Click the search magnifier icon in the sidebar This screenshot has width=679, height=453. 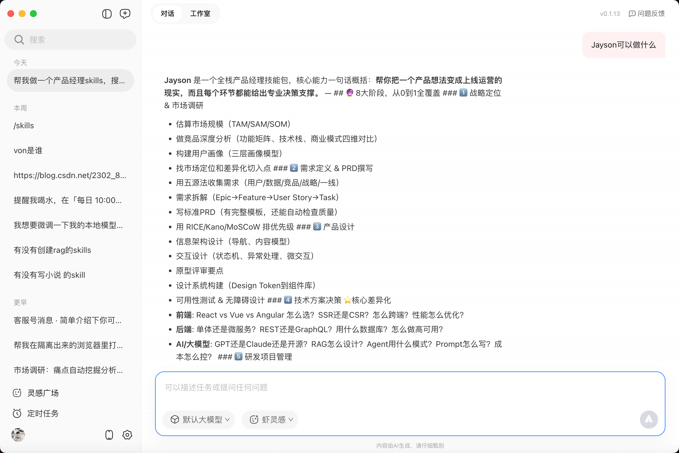point(19,39)
